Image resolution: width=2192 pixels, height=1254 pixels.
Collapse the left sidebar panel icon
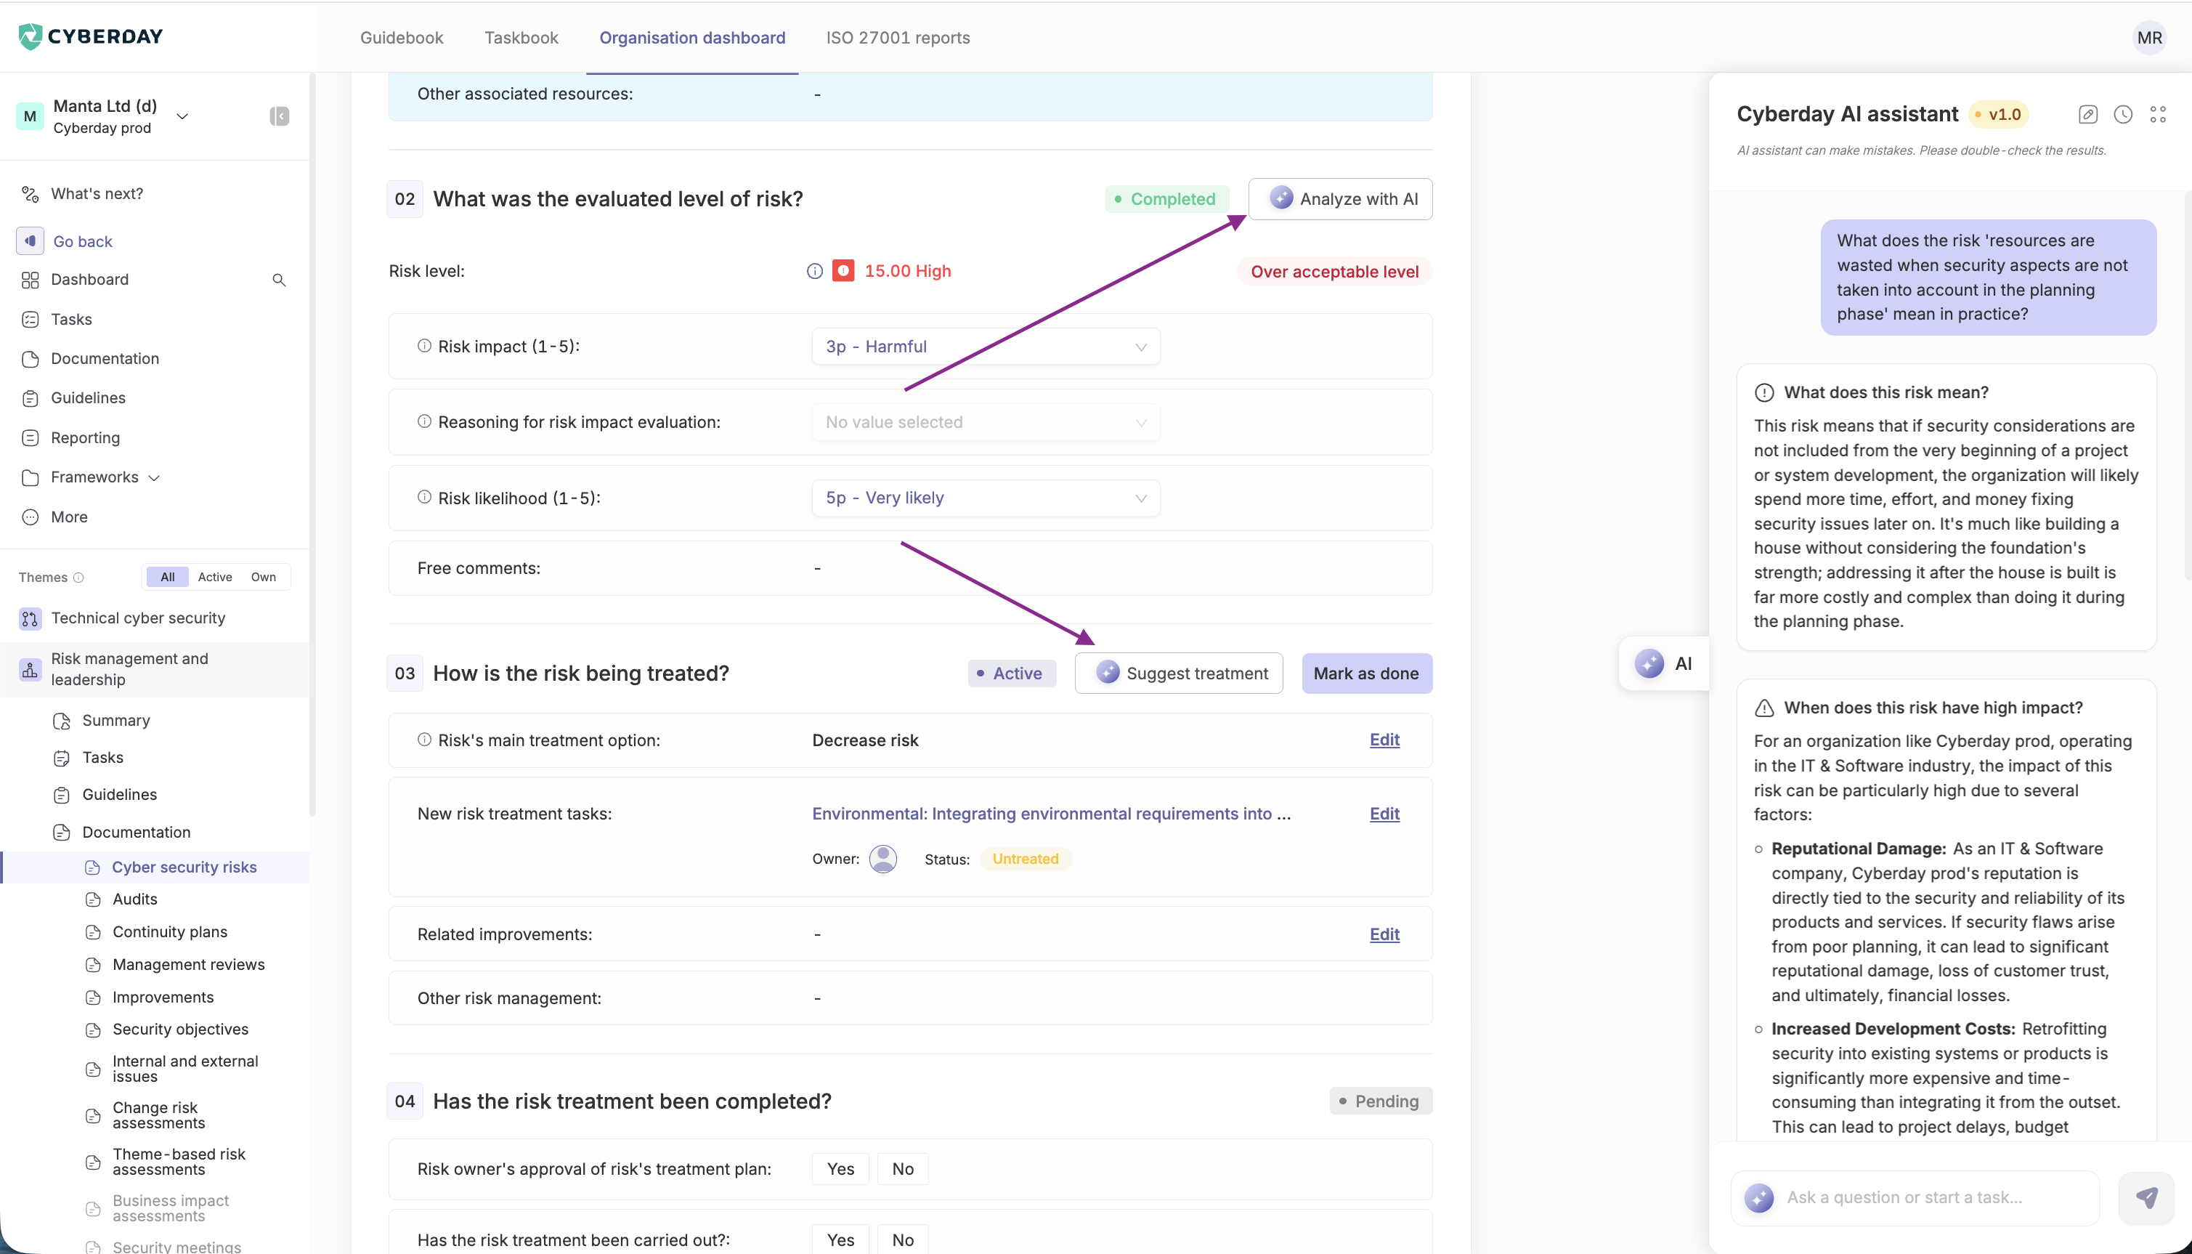[x=279, y=116]
